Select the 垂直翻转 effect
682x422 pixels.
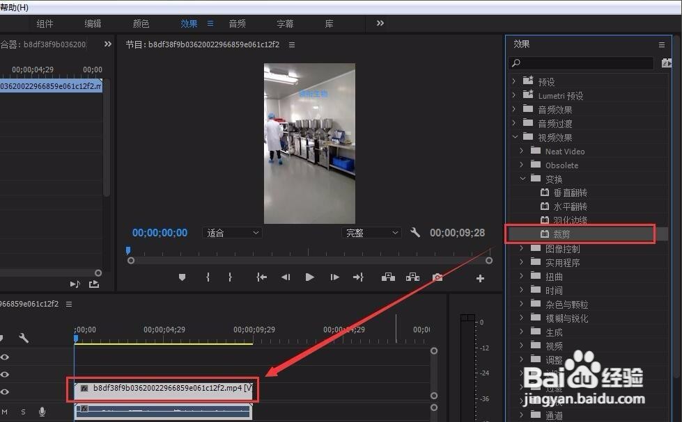click(x=571, y=193)
